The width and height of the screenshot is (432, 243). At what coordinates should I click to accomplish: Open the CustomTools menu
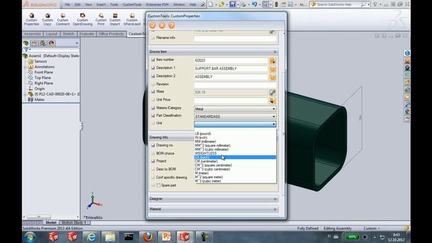click(x=132, y=5)
